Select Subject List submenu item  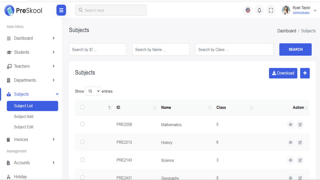click(32, 106)
